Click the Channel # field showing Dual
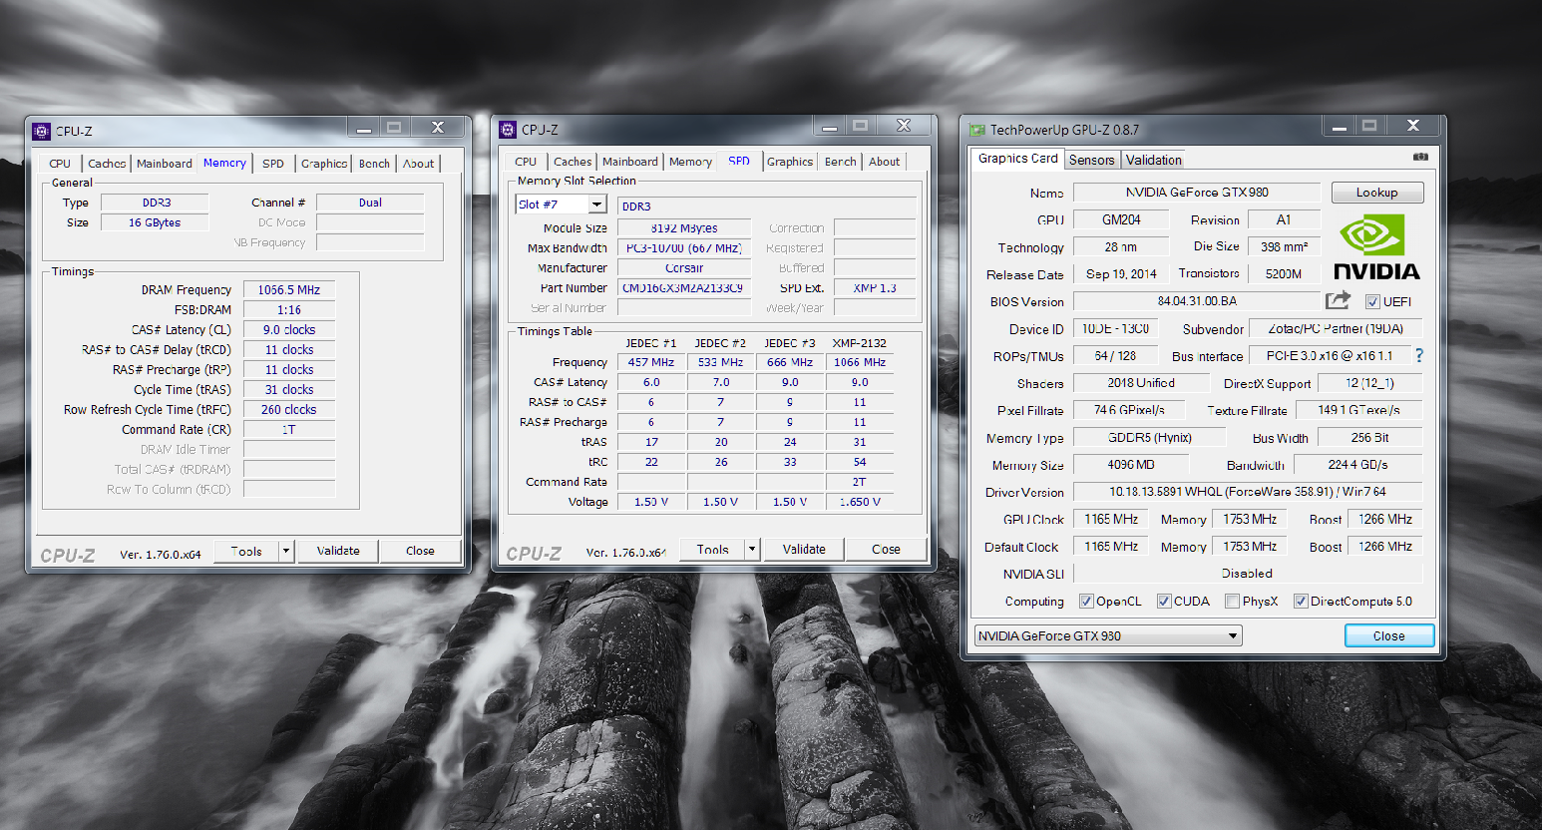The image size is (1542, 830). point(370,203)
